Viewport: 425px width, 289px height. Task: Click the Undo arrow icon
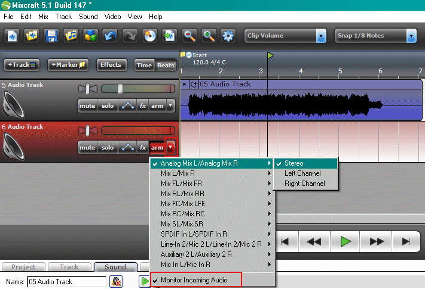click(x=111, y=36)
